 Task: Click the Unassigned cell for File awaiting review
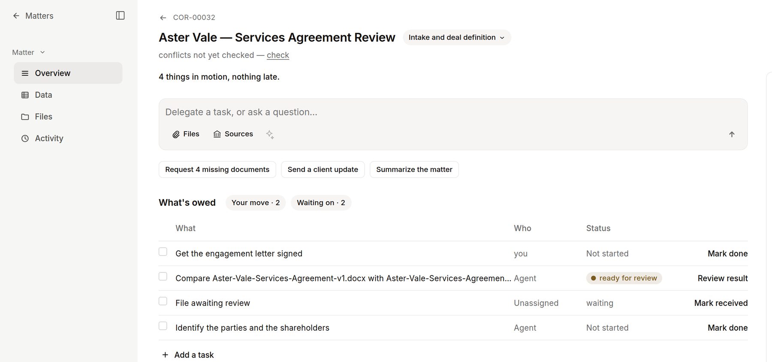[536, 303]
